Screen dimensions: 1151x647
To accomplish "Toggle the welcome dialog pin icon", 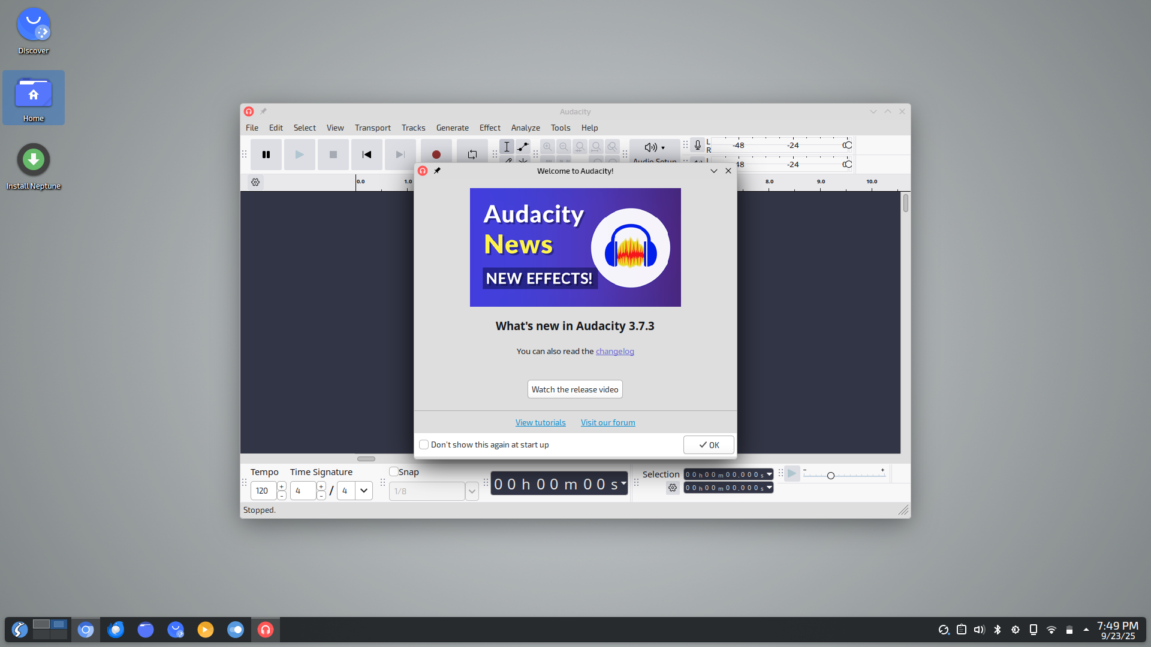I will click(437, 171).
